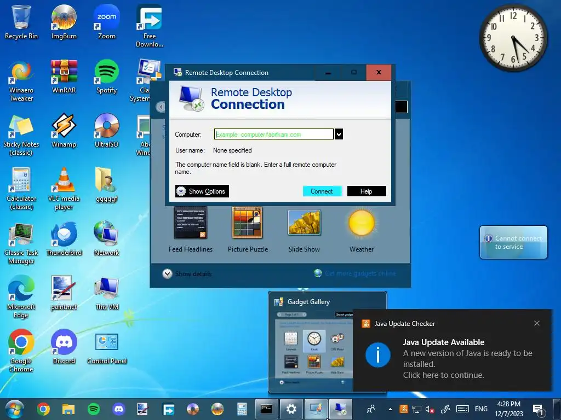Open the Computer name dropdown arrow

point(339,135)
